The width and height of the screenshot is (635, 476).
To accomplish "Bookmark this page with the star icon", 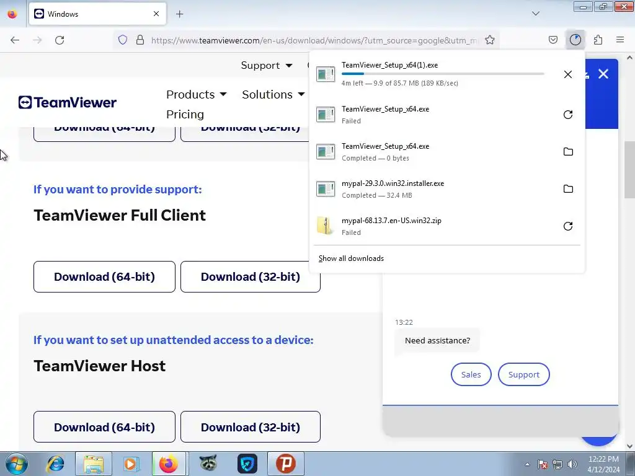I will click(490, 40).
